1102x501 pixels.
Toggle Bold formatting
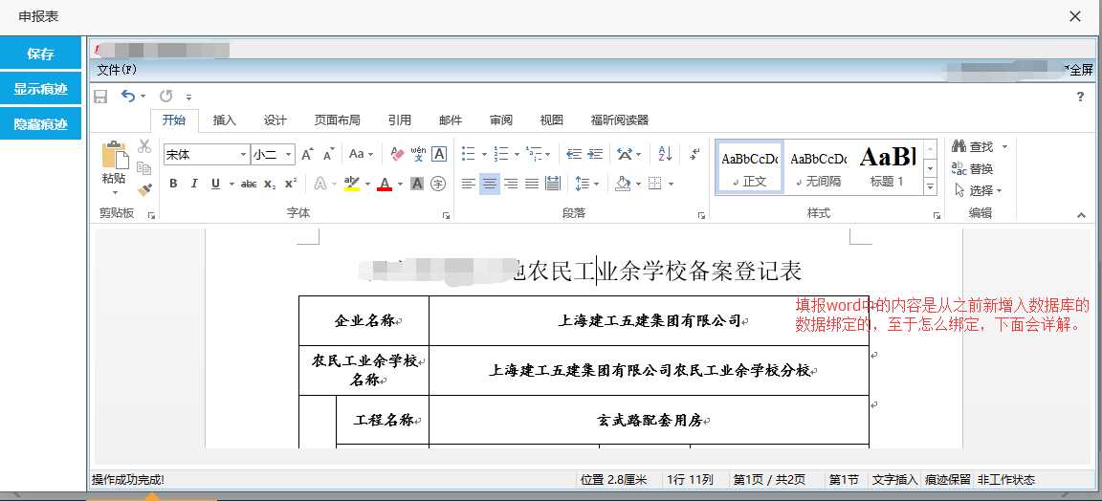pyautogui.click(x=173, y=184)
